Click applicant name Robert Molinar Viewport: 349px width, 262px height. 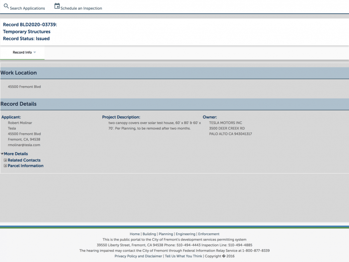20,123
